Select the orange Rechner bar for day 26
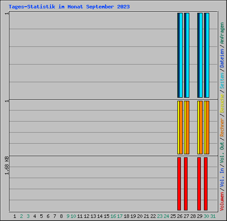 pos(181,127)
